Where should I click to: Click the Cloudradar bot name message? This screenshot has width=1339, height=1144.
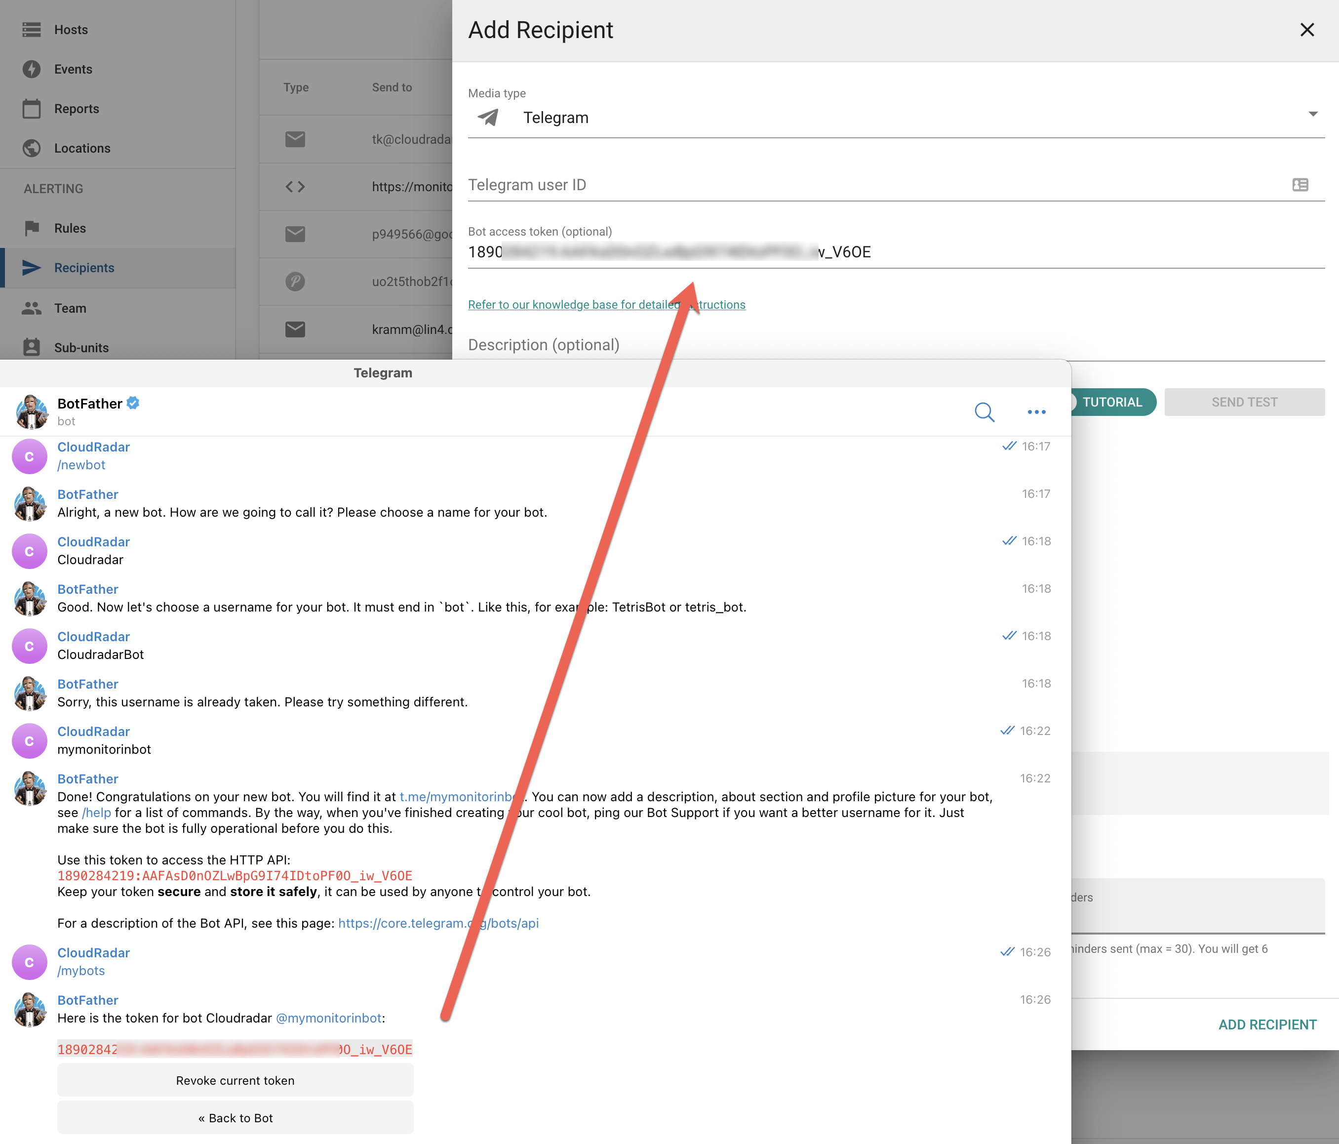(90, 560)
